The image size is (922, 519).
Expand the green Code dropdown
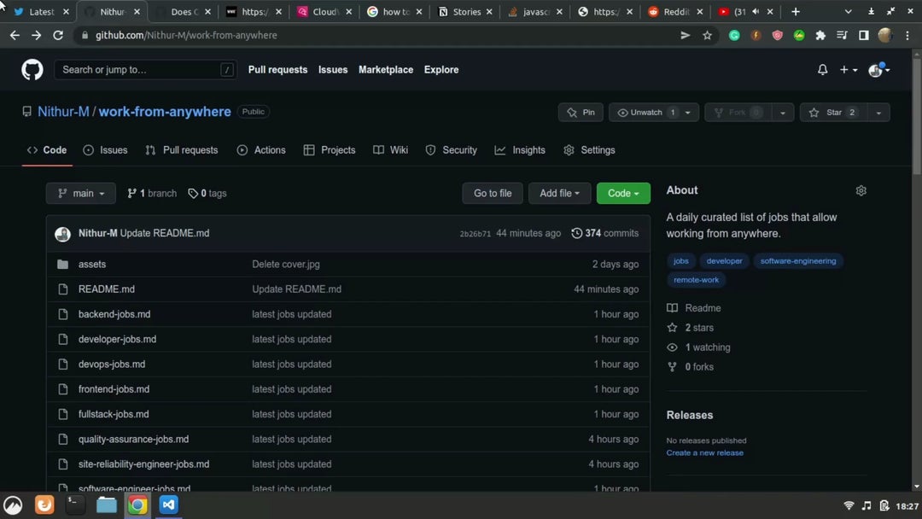point(622,193)
